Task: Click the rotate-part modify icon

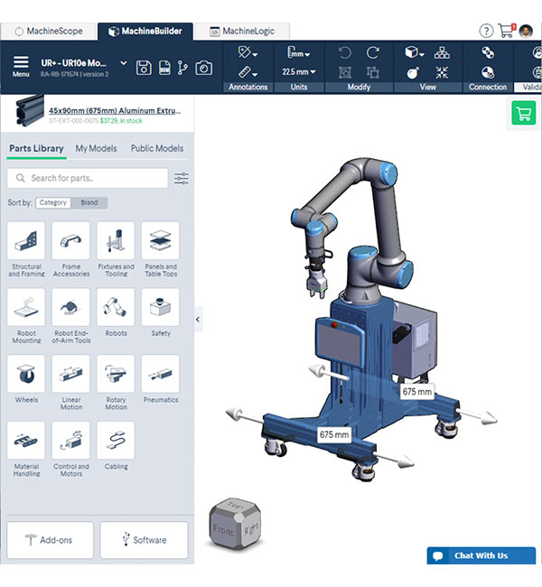Action: tap(373, 72)
